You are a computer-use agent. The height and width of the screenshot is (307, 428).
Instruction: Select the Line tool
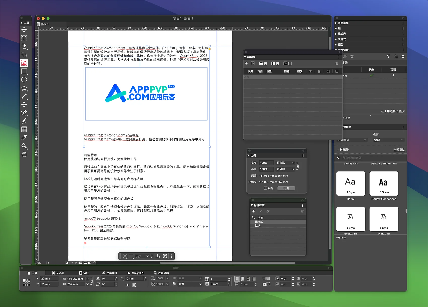[24, 96]
